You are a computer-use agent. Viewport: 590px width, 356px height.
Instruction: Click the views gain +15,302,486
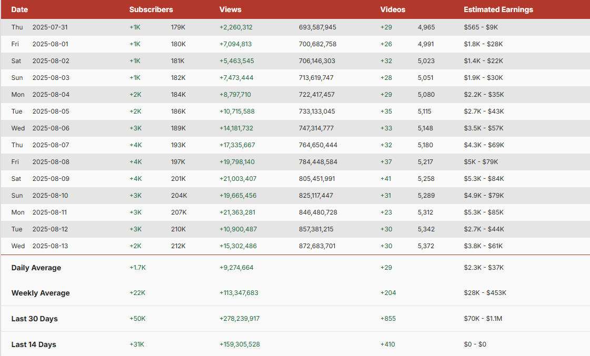pyautogui.click(x=238, y=246)
